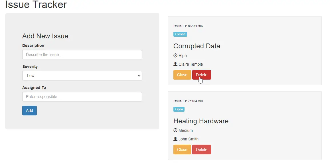Close the Heating Hardware issue
The image size is (330, 166).
tap(182, 150)
